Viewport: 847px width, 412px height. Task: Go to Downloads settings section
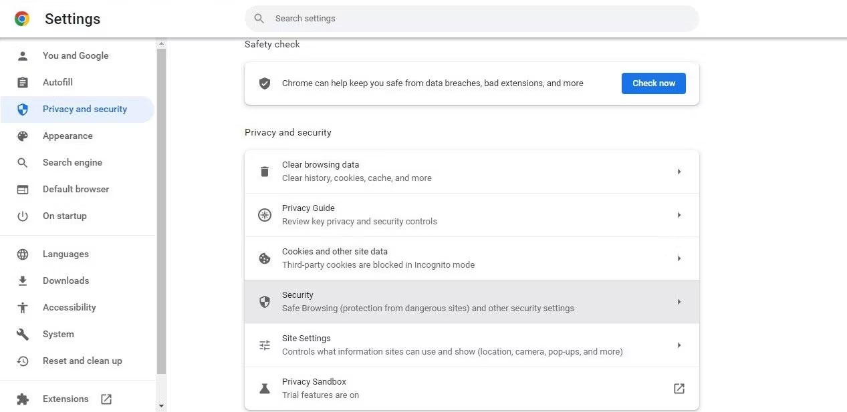pyautogui.click(x=66, y=281)
